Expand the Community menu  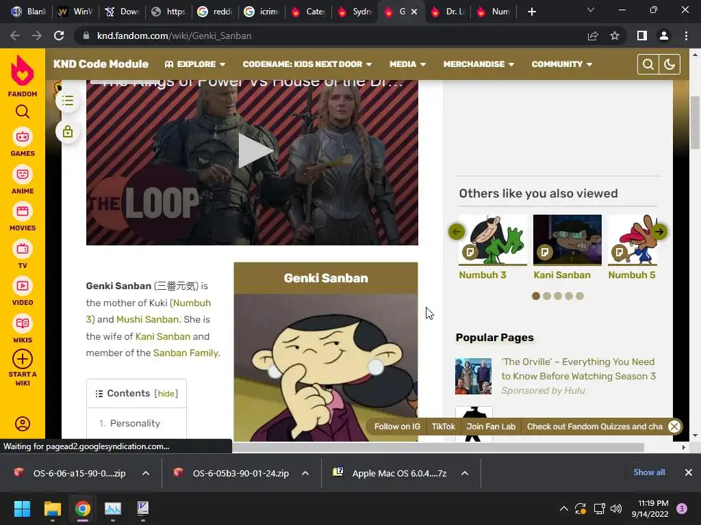point(561,64)
